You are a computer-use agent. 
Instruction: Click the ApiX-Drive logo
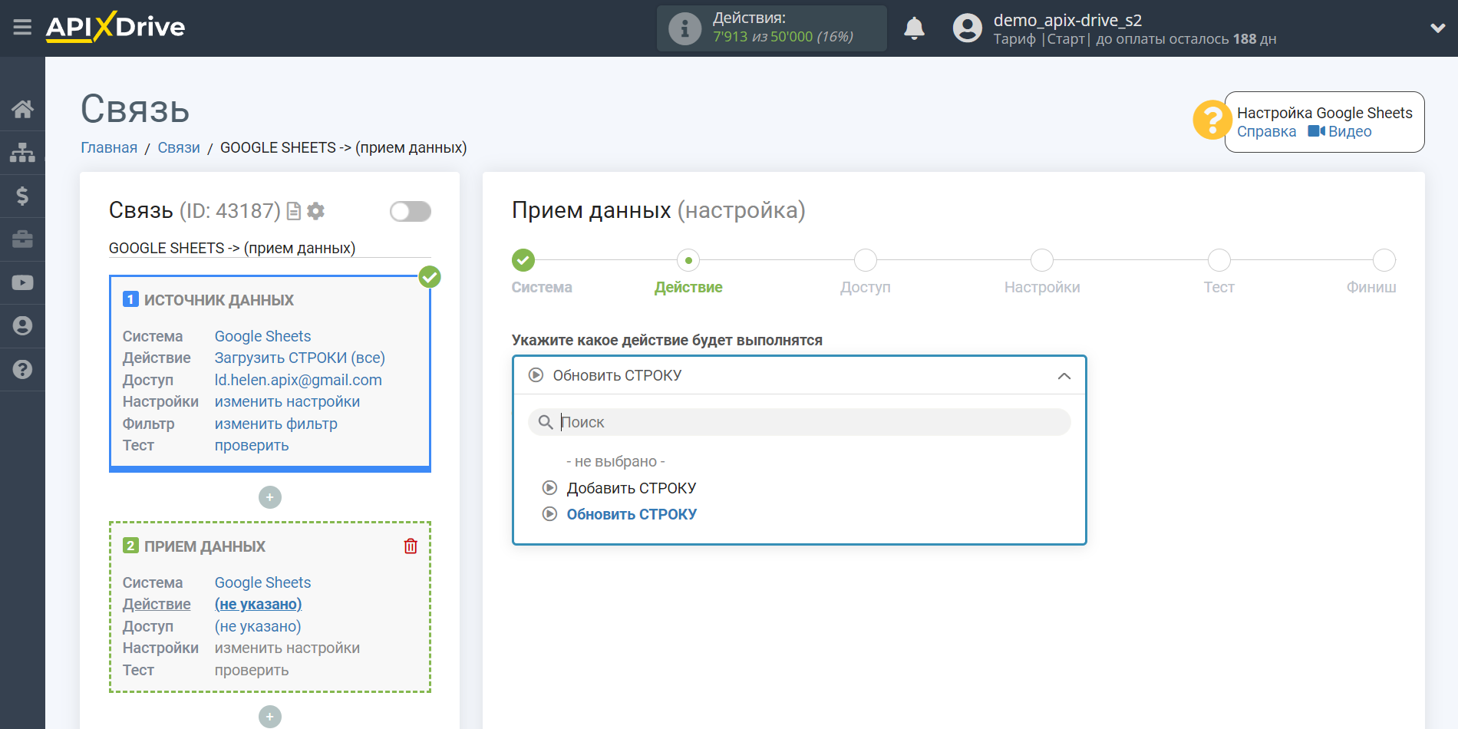(x=115, y=27)
